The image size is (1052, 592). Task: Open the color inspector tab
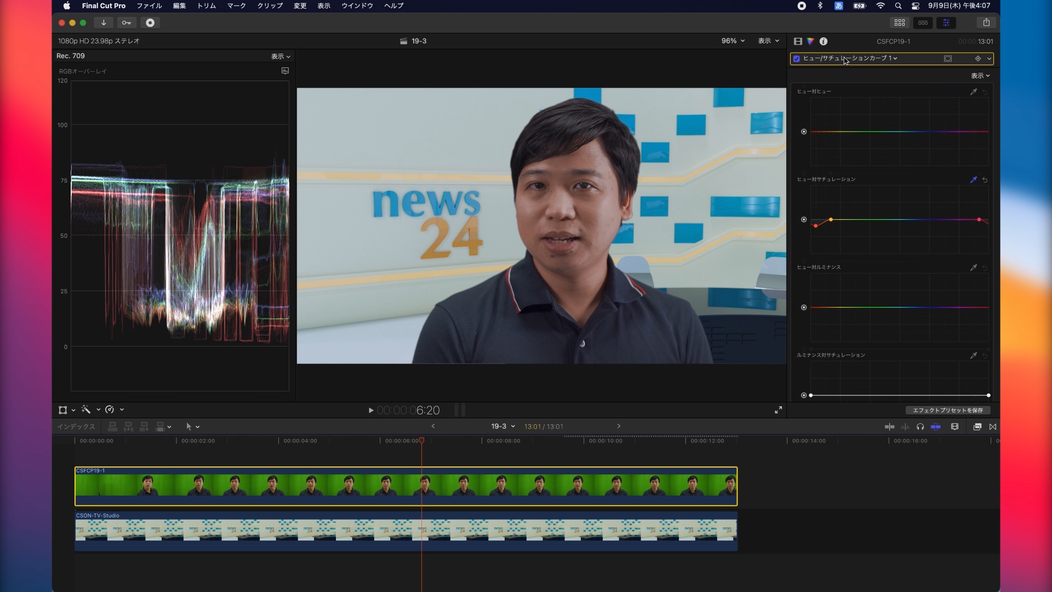pyautogui.click(x=810, y=41)
